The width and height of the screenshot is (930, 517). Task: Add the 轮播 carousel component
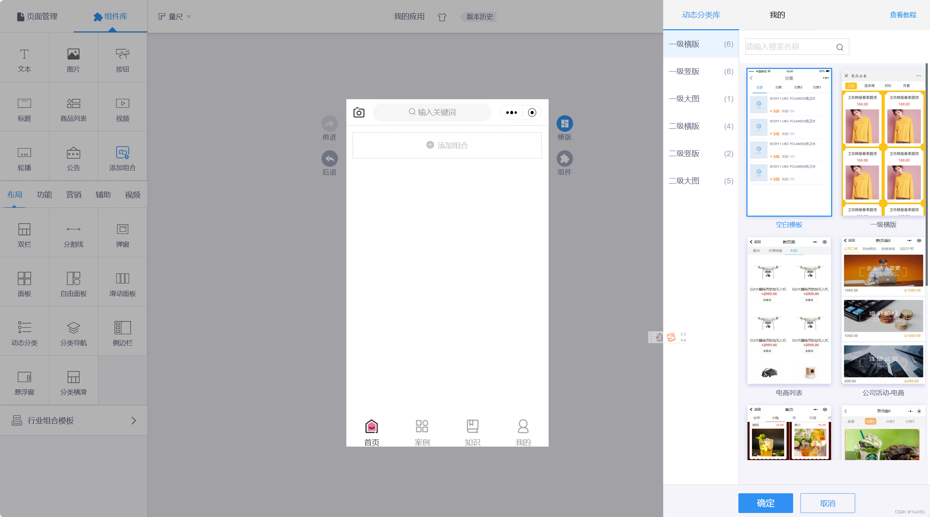[x=24, y=158]
